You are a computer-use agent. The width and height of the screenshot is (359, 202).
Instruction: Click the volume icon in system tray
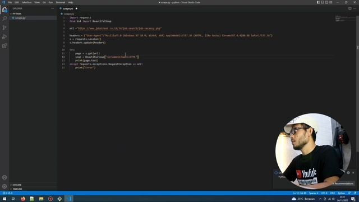334,199
